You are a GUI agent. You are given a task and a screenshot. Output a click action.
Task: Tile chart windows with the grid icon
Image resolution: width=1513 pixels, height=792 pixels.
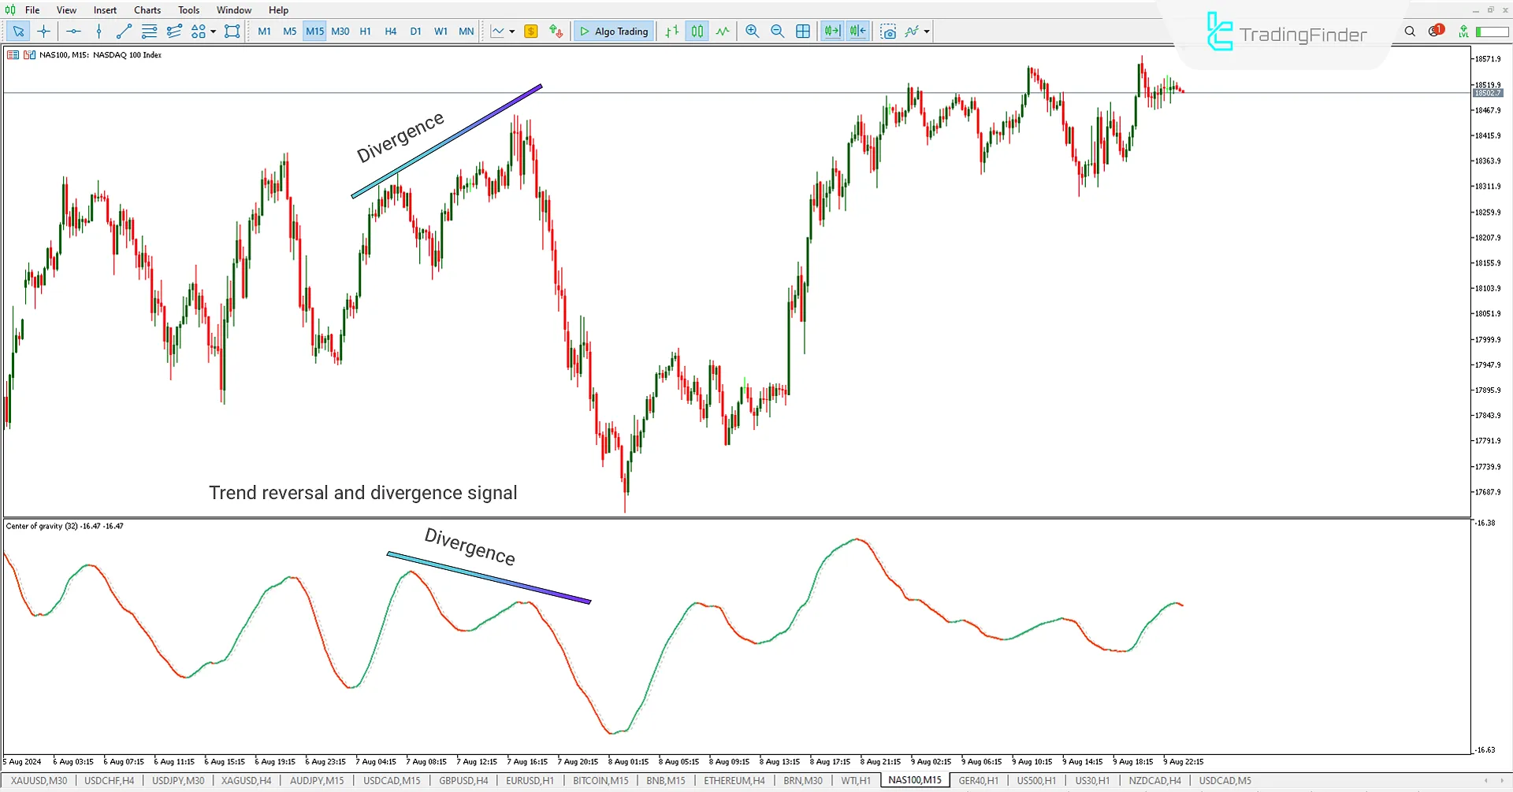point(803,31)
